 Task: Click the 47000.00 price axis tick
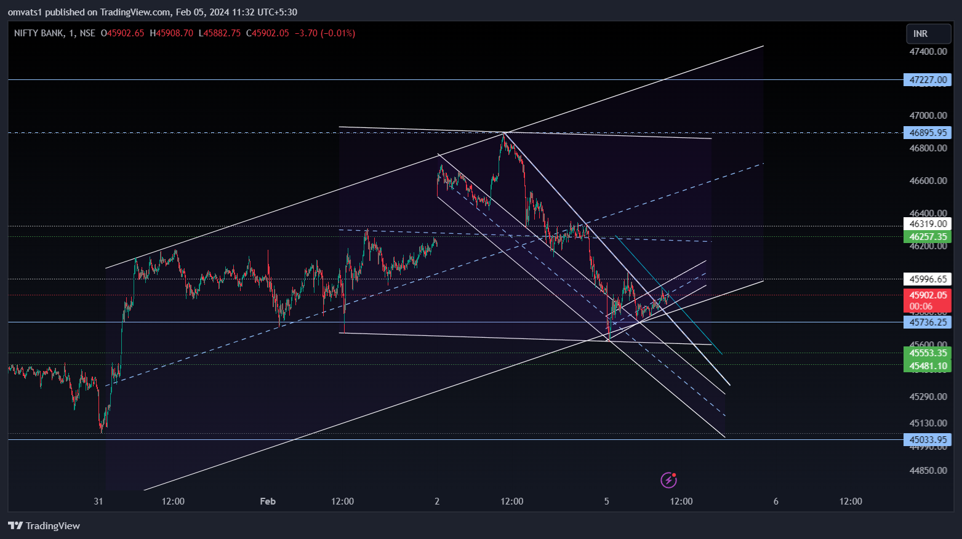928,115
